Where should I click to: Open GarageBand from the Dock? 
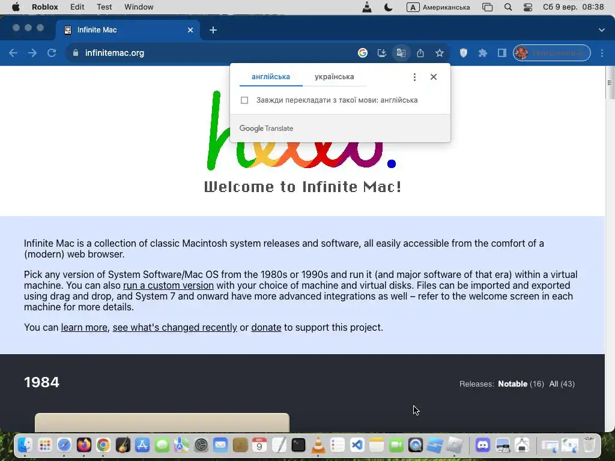[123, 445]
